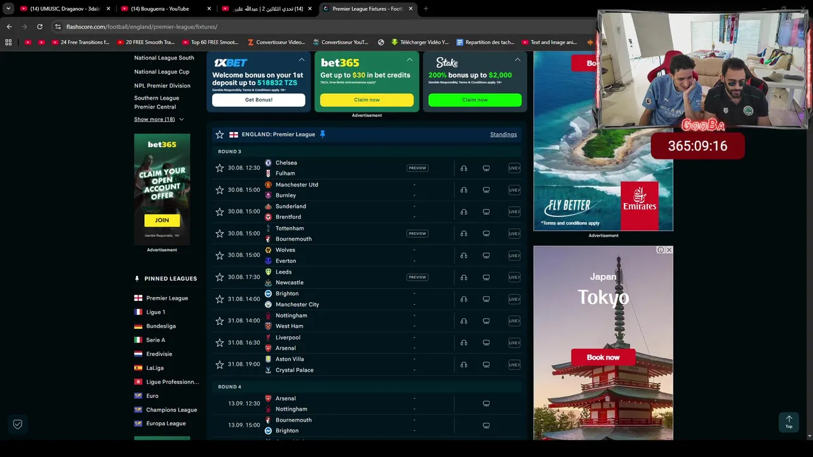
Task: Open the new tab plus button
Action: pos(426,9)
